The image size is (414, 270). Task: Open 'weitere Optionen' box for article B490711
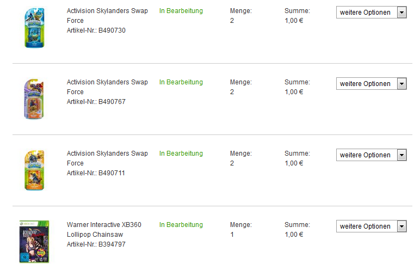click(371, 155)
